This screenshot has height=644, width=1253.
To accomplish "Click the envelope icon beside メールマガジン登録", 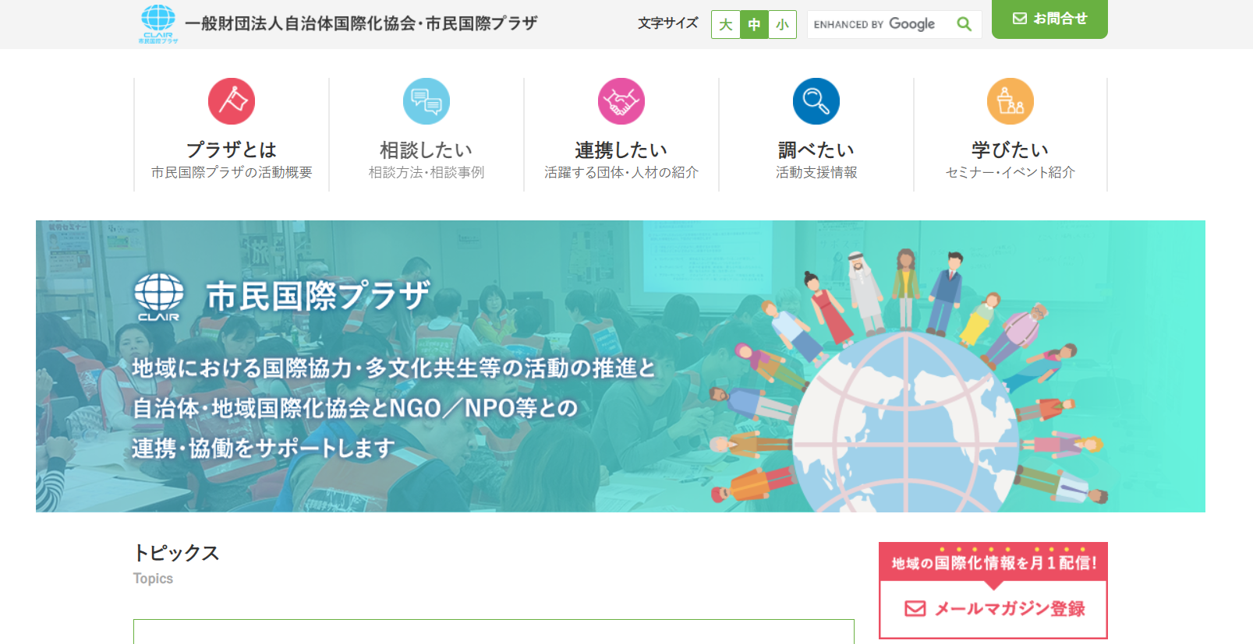I will pyautogui.click(x=915, y=608).
